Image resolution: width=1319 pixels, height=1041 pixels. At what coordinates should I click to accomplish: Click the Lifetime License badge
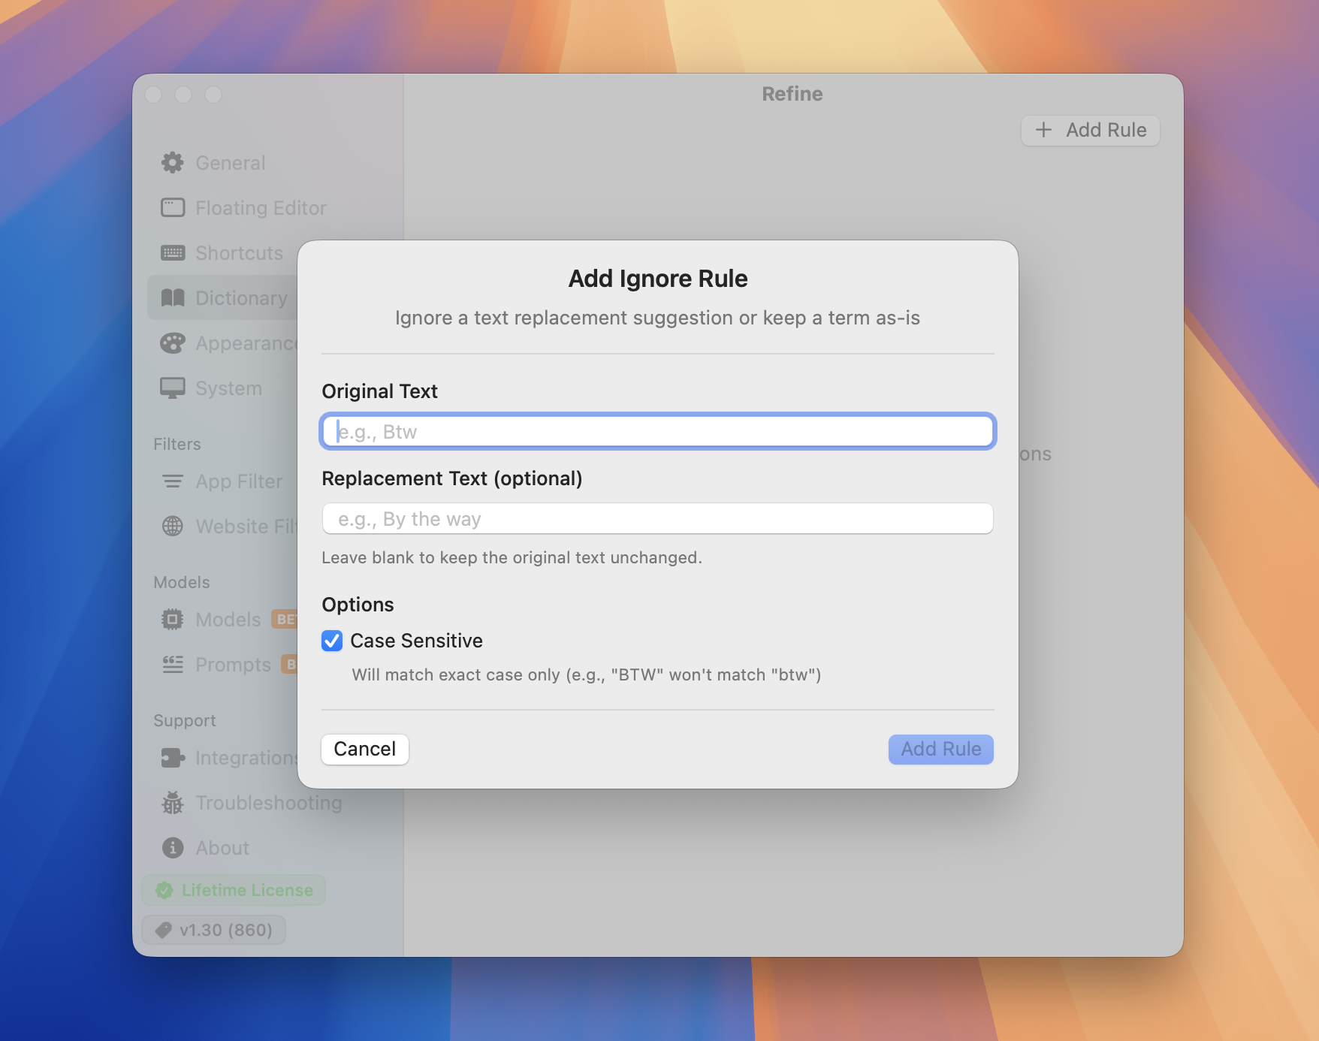(234, 890)
